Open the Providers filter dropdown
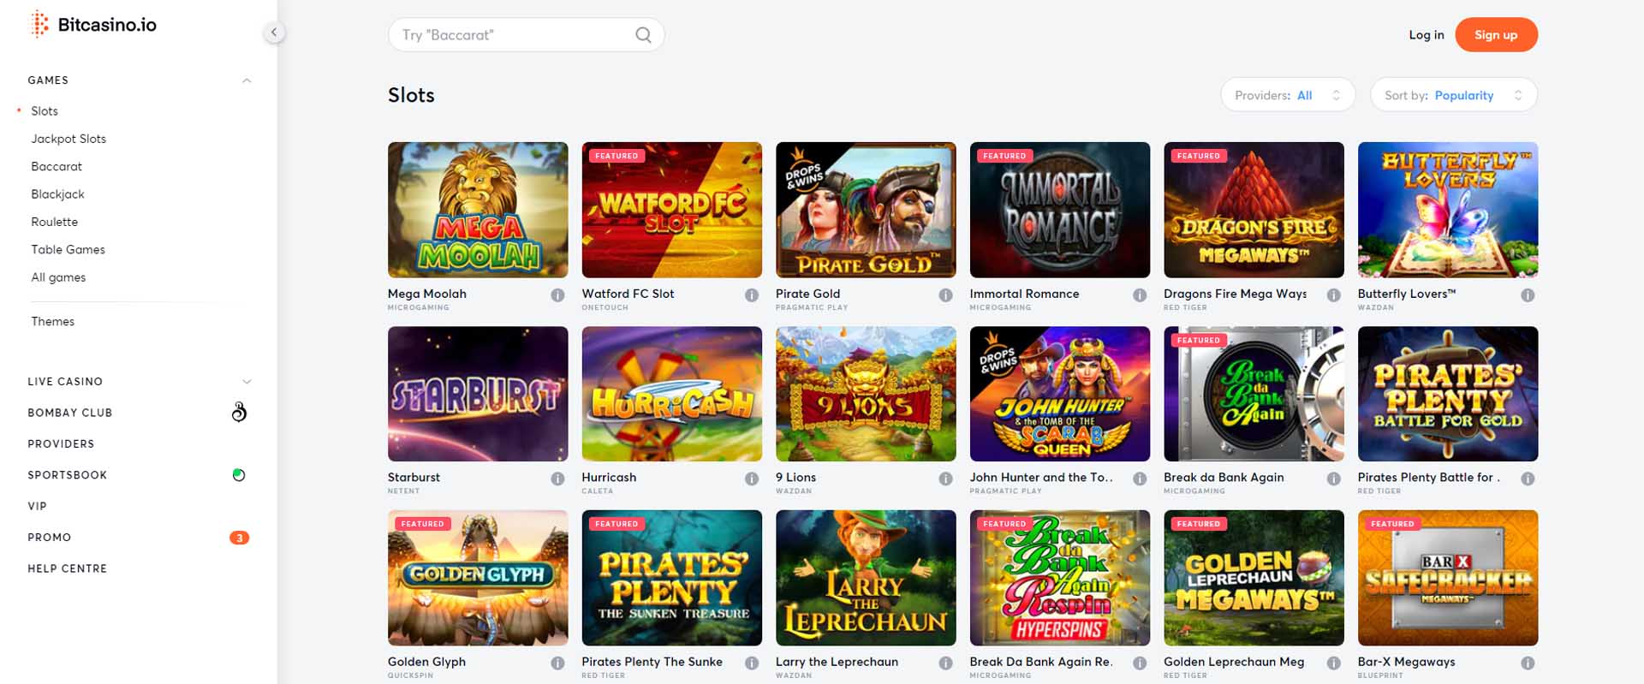The height and width of the screenshot is (684, 1644). (1288, 95)
